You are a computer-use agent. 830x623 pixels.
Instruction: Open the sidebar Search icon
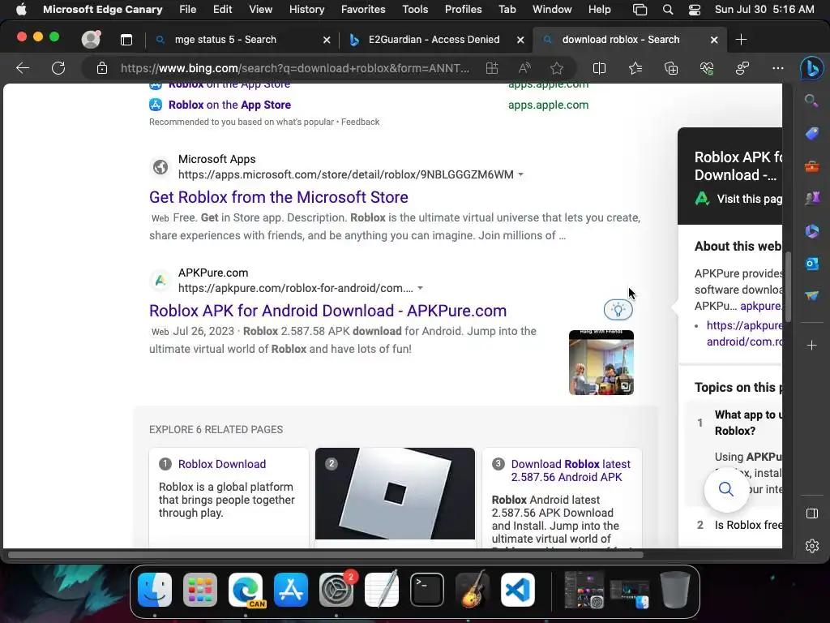click(x=811, y=100)
